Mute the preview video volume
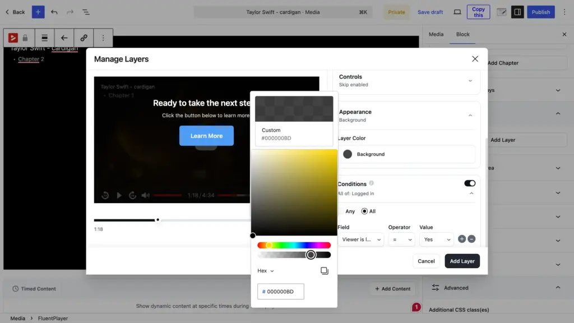This screenshot has width=574, height=323. pos(145,196)
